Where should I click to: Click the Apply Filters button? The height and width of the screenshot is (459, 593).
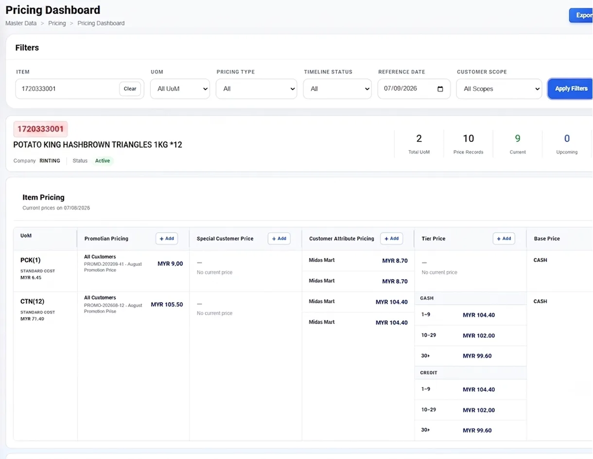(x=571, y=89)
